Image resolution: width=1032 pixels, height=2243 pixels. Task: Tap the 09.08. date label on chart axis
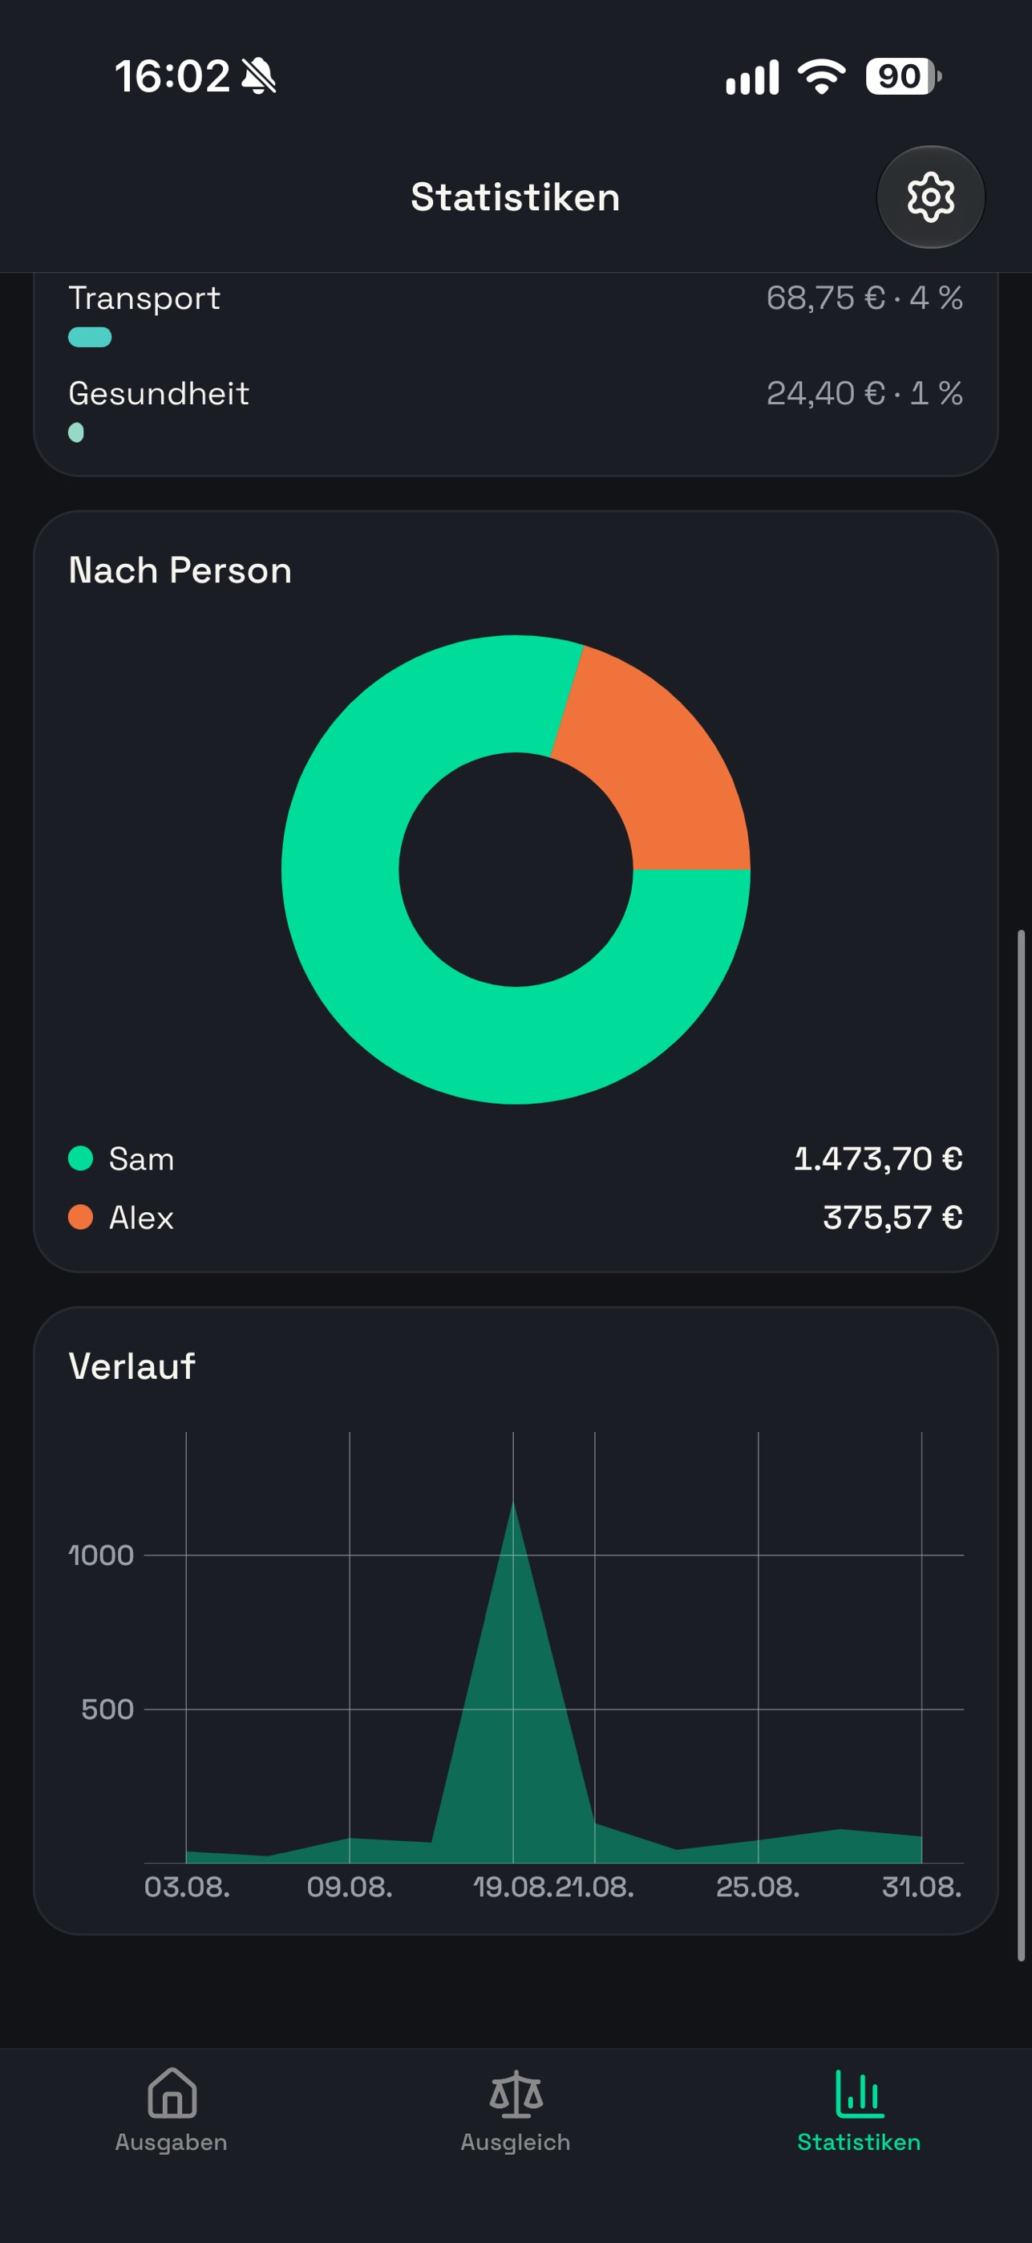pyautogui.click(x=350, y=1888)
